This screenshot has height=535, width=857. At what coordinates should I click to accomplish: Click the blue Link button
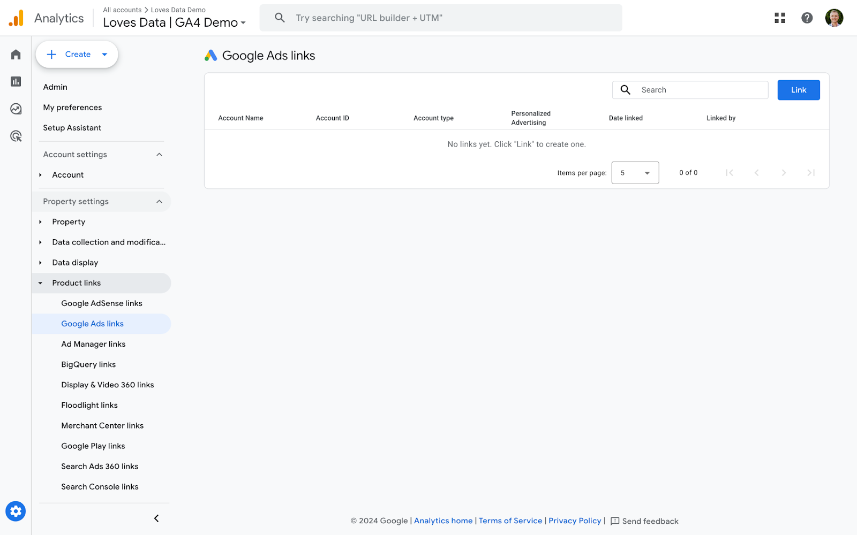[798, 90]
